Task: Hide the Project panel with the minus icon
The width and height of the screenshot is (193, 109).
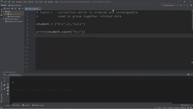Action: 22,9
